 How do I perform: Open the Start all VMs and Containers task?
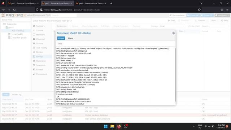pos(115,119)
